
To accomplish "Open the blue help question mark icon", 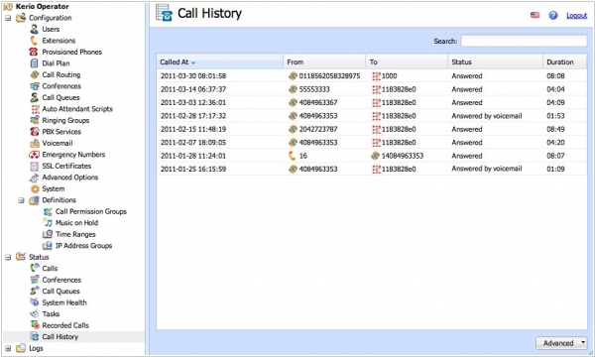I will click(553, 15).
